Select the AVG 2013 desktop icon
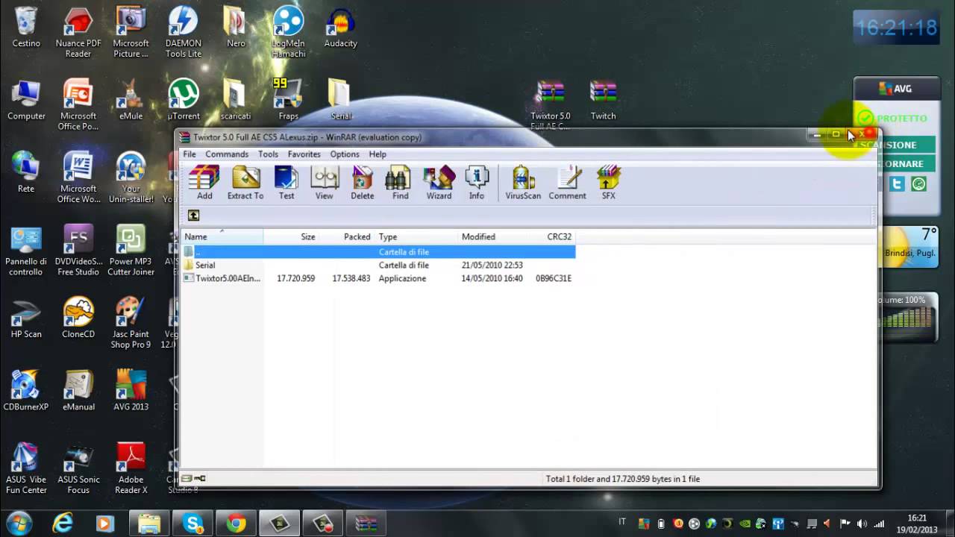This screenshot has width=955, height=537. coord(131,391)
